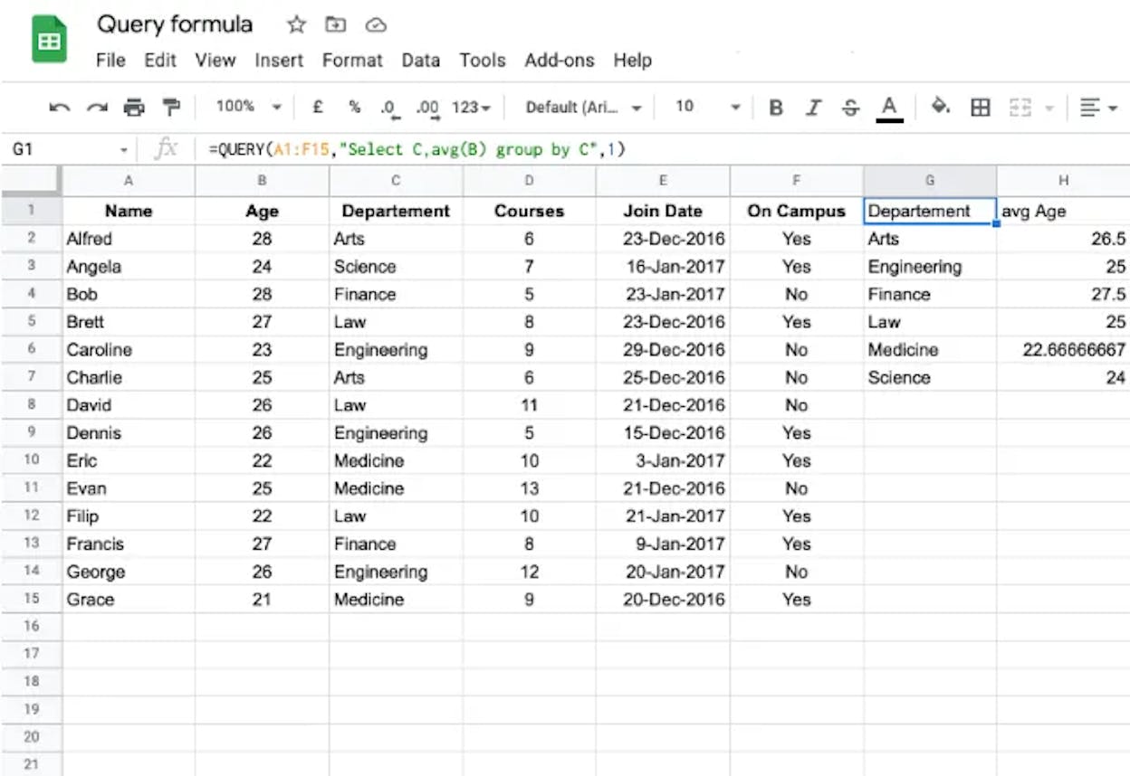Open the font size 10 dropdown

(x=708, y=107)
